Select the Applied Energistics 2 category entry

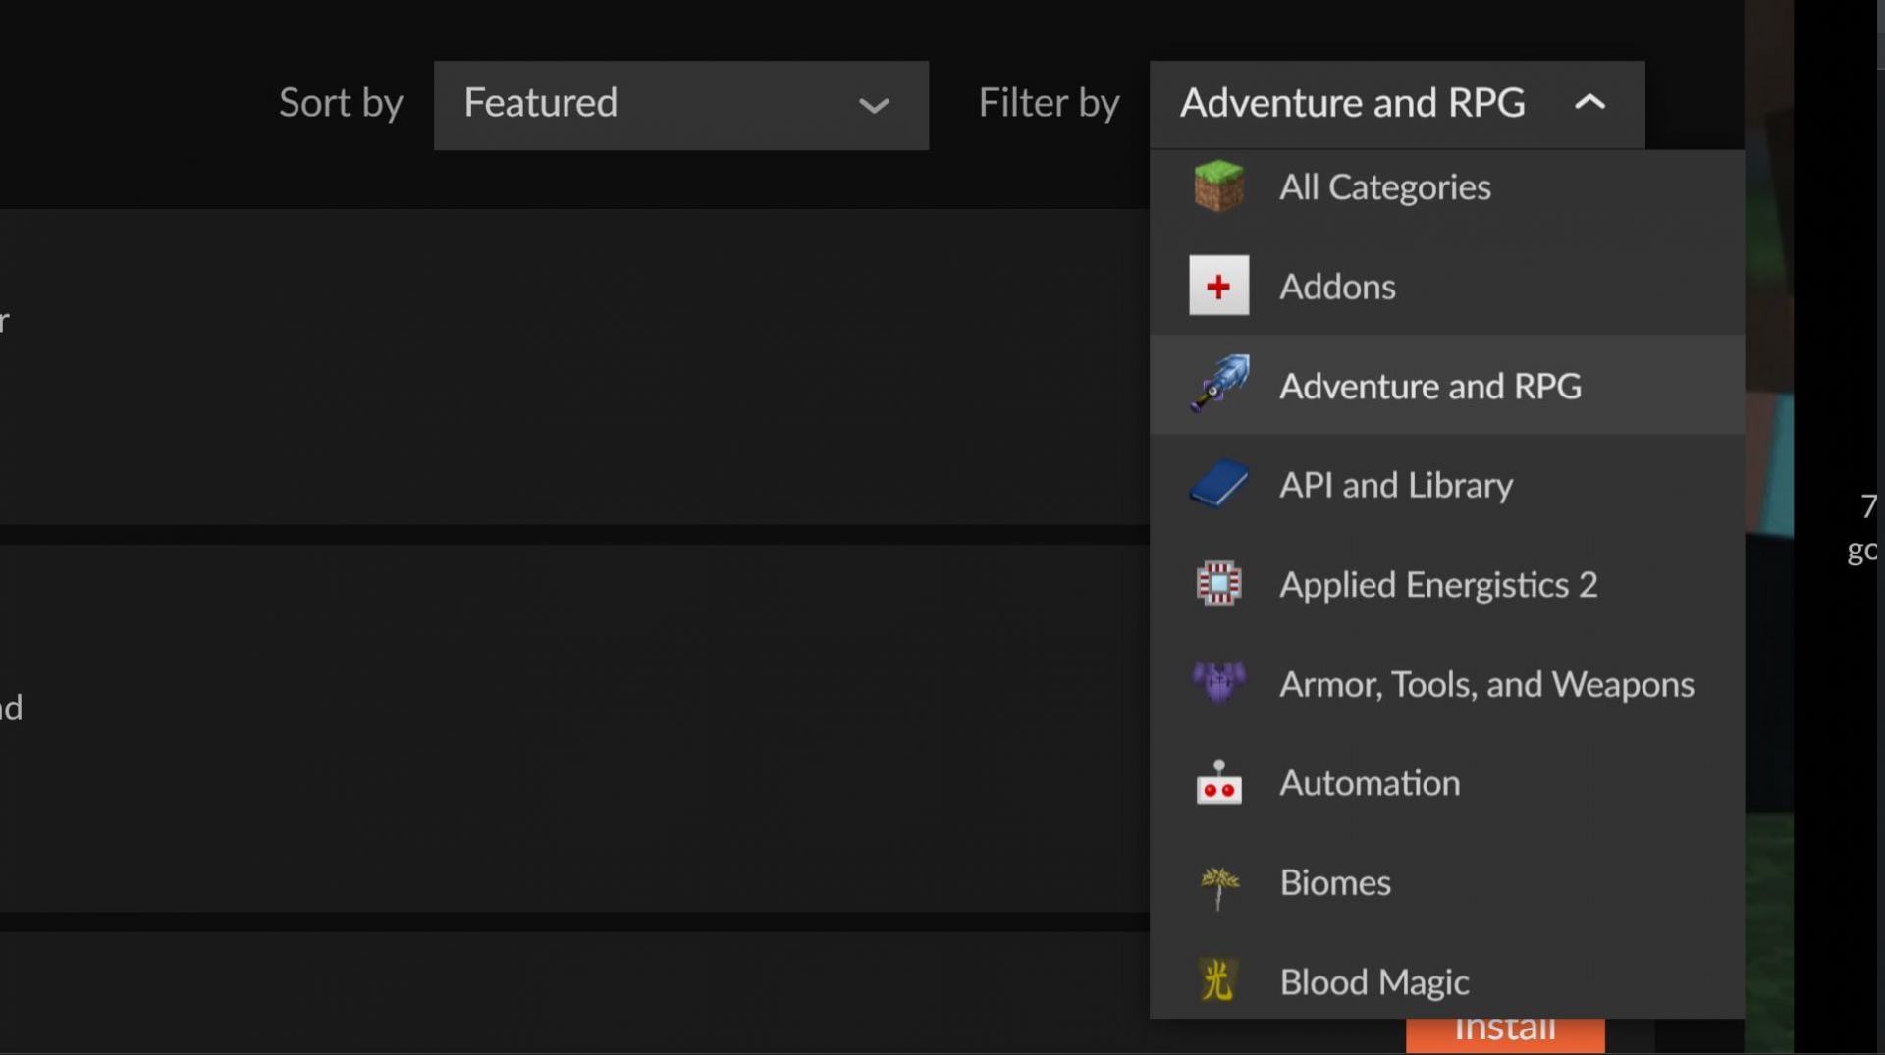[x=1438, y=583]
